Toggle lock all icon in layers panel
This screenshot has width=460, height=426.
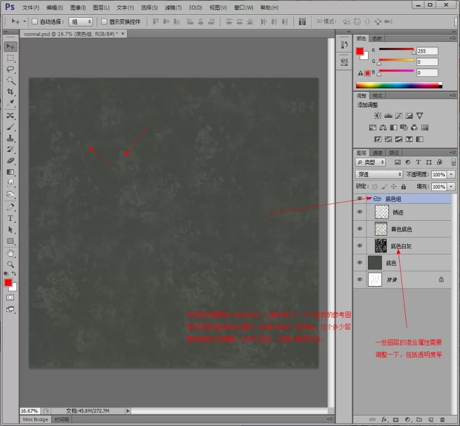404,186
